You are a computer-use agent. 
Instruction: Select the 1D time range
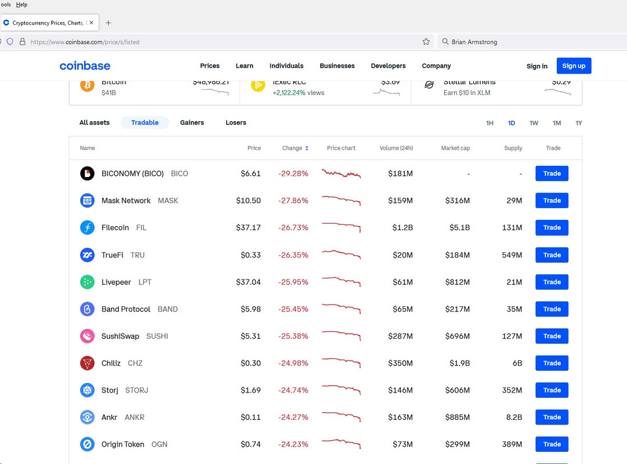512,123
